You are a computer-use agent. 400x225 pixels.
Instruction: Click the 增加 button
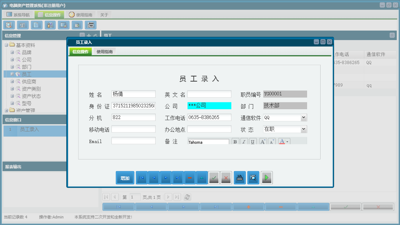(125, 178)
